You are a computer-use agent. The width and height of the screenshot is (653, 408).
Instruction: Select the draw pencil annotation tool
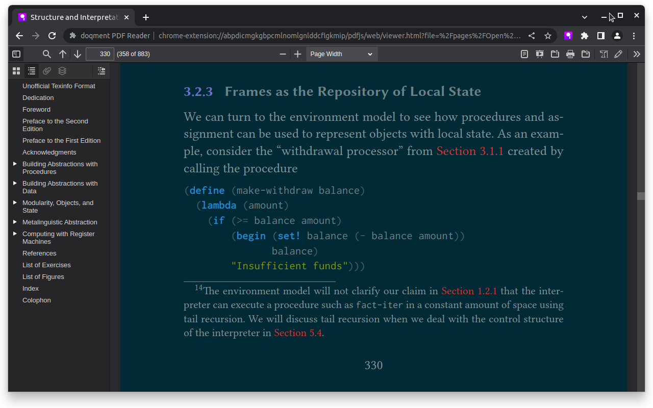(x=618, y=54)
